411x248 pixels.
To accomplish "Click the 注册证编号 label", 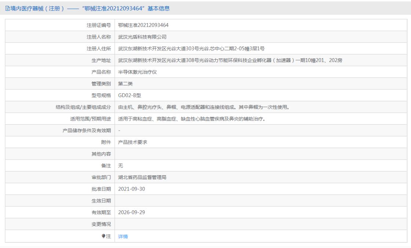I will [99, 25].
